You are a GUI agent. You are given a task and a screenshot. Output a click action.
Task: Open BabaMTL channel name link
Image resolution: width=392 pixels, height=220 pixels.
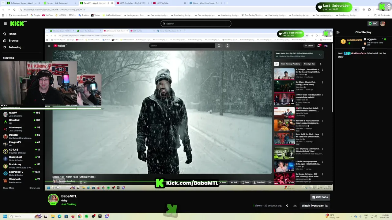coord(69,196)
